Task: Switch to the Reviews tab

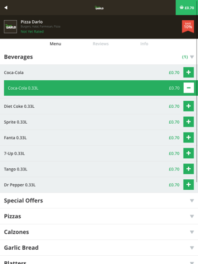Action: click(x=101, y=44)
